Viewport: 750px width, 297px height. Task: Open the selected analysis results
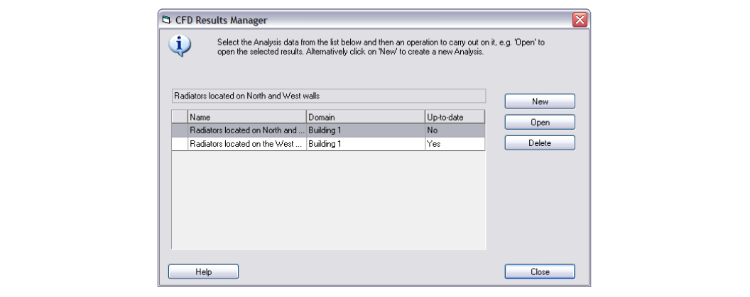click(540, 123)
